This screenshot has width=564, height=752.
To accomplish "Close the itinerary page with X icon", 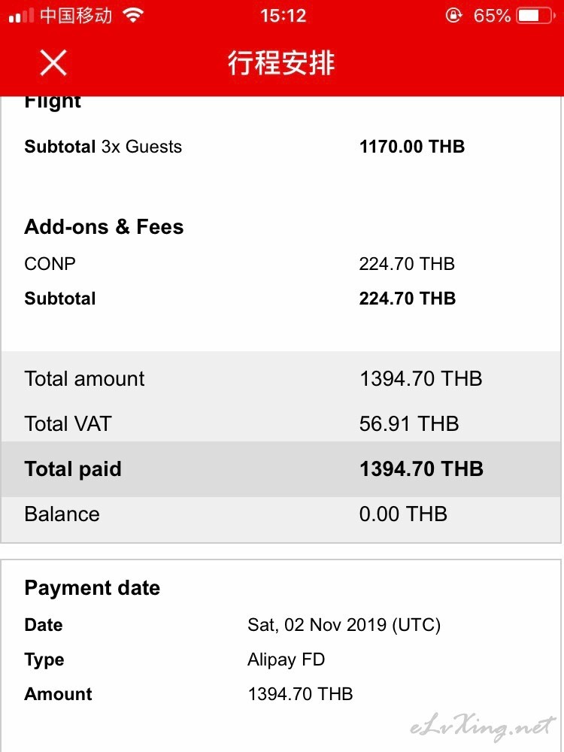I will (x=53, y=63).
